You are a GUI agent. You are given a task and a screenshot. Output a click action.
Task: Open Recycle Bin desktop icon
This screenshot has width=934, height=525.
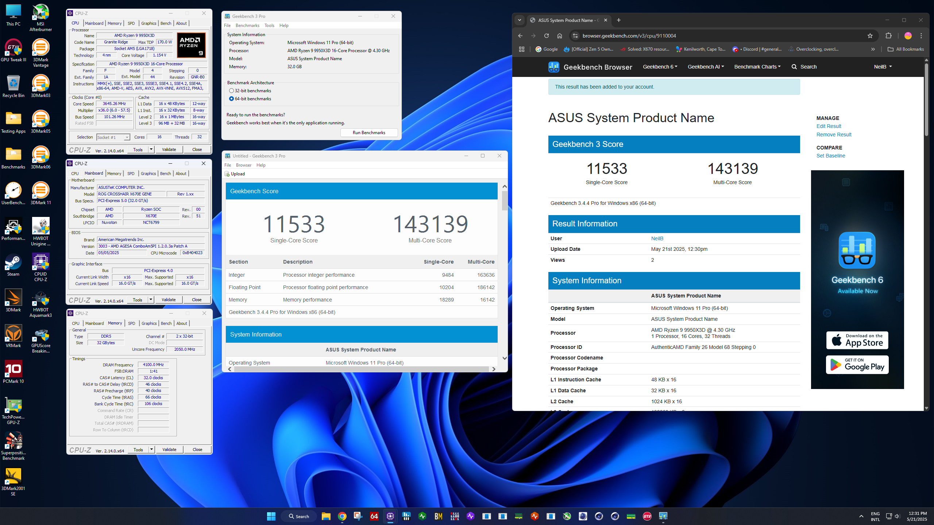[x=13, y=86]
